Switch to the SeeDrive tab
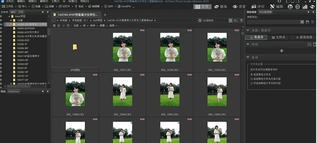 (x=13, y=91)
